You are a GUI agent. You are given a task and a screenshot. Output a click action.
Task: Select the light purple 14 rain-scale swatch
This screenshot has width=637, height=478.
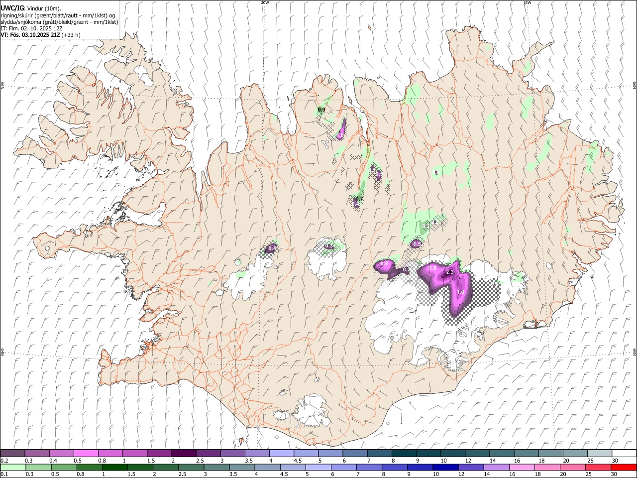tap(497, 467)
